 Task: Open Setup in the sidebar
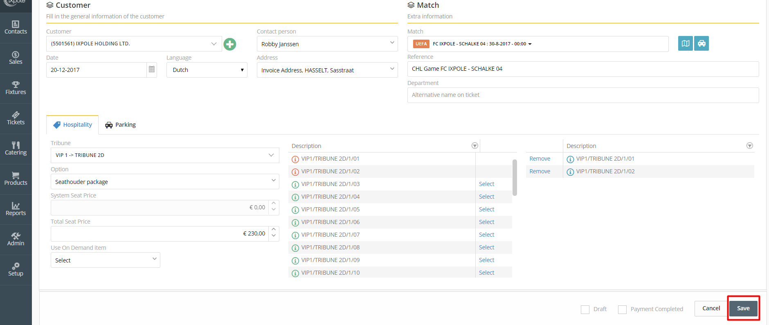[x=16, y=270]
